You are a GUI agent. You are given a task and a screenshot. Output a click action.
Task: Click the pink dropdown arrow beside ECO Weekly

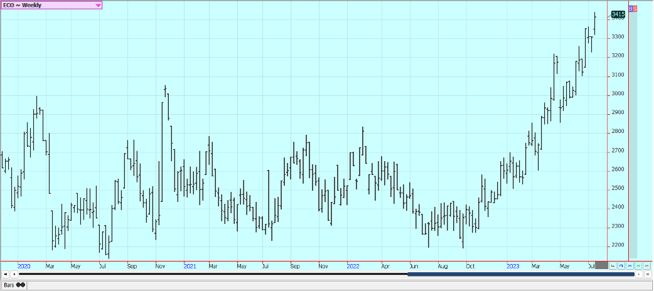pyautogui.click(x=98, y=5)
